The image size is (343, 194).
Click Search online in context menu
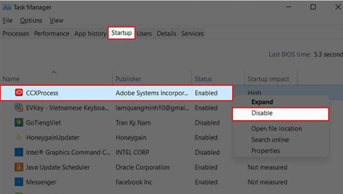(270, 140)
